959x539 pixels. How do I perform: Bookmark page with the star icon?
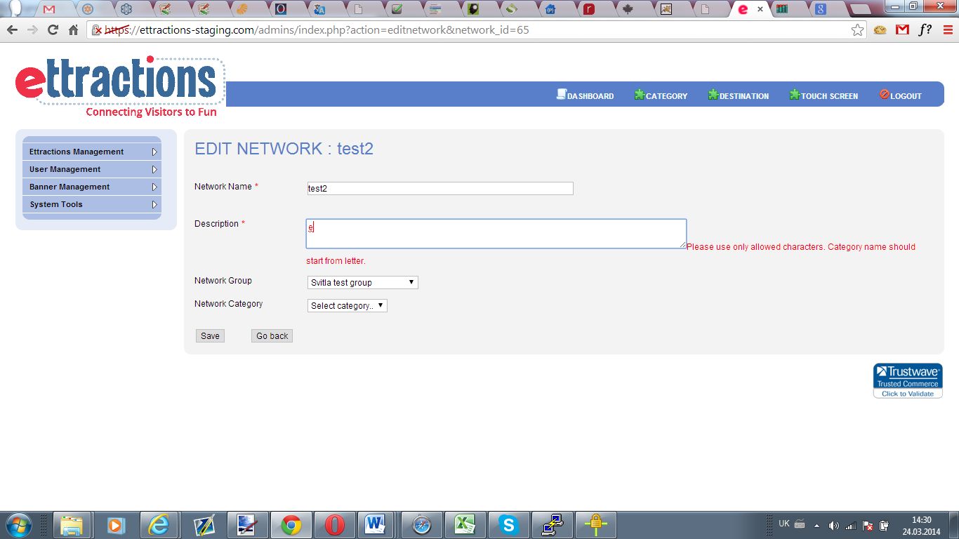(857, 30)
